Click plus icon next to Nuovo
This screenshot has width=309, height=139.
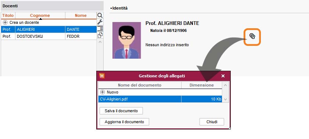pos(103,92)
